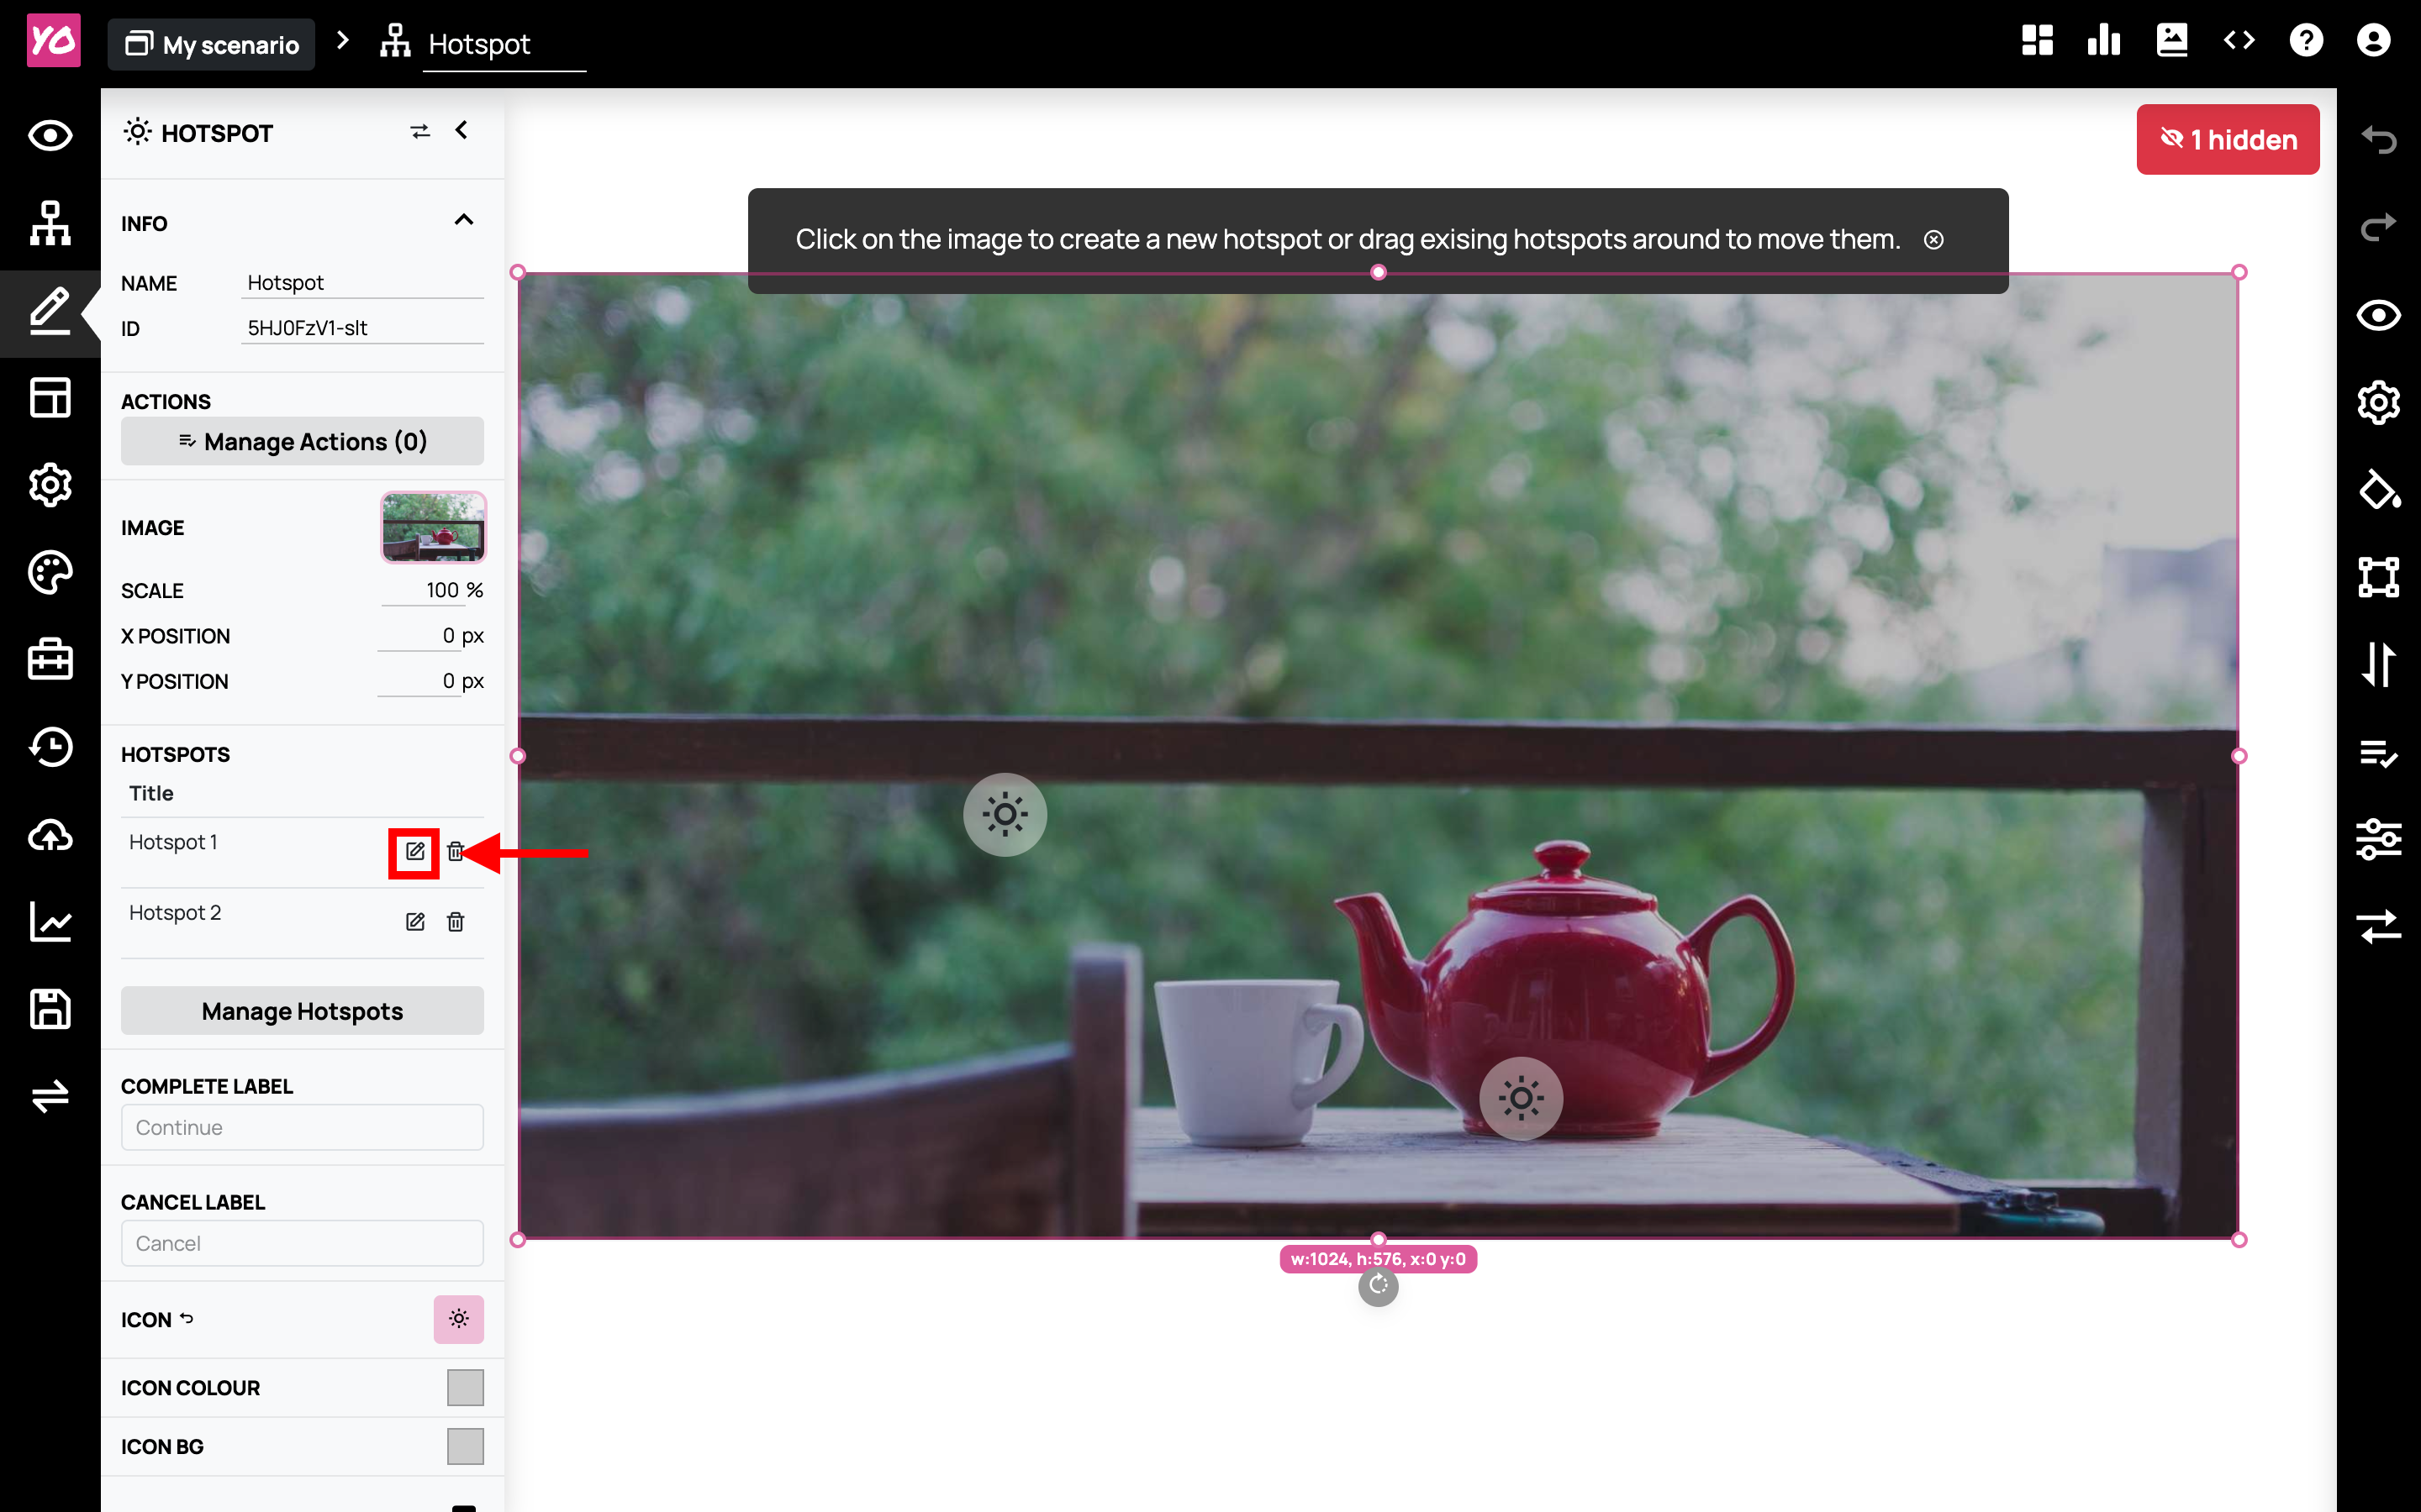Open the code embed icon in top bar
The image size is (2421, 1512).
pos(2239,41)
